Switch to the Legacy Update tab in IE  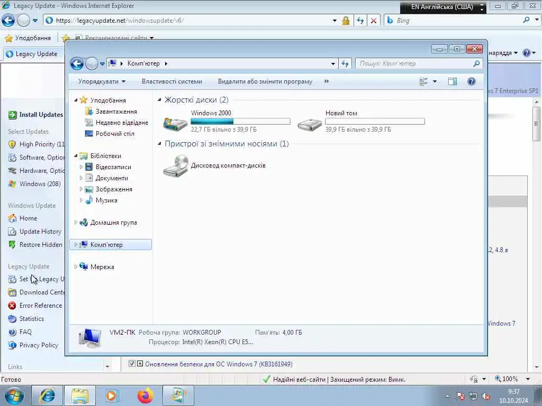[33, 54]
